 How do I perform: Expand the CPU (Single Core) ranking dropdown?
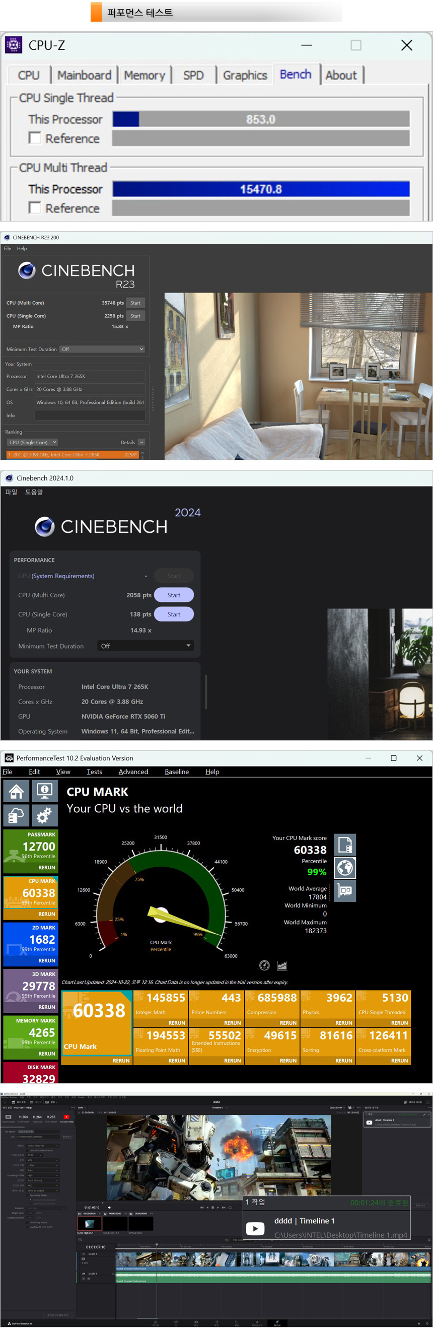tap(33, 443)
